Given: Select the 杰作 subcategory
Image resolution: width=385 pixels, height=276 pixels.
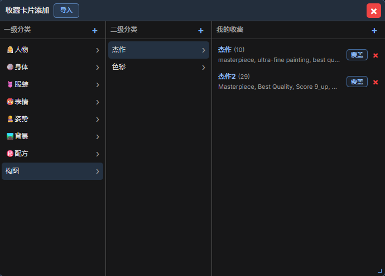Looking at the screenshot, I should pyautogui.click(x=158, y=50).
